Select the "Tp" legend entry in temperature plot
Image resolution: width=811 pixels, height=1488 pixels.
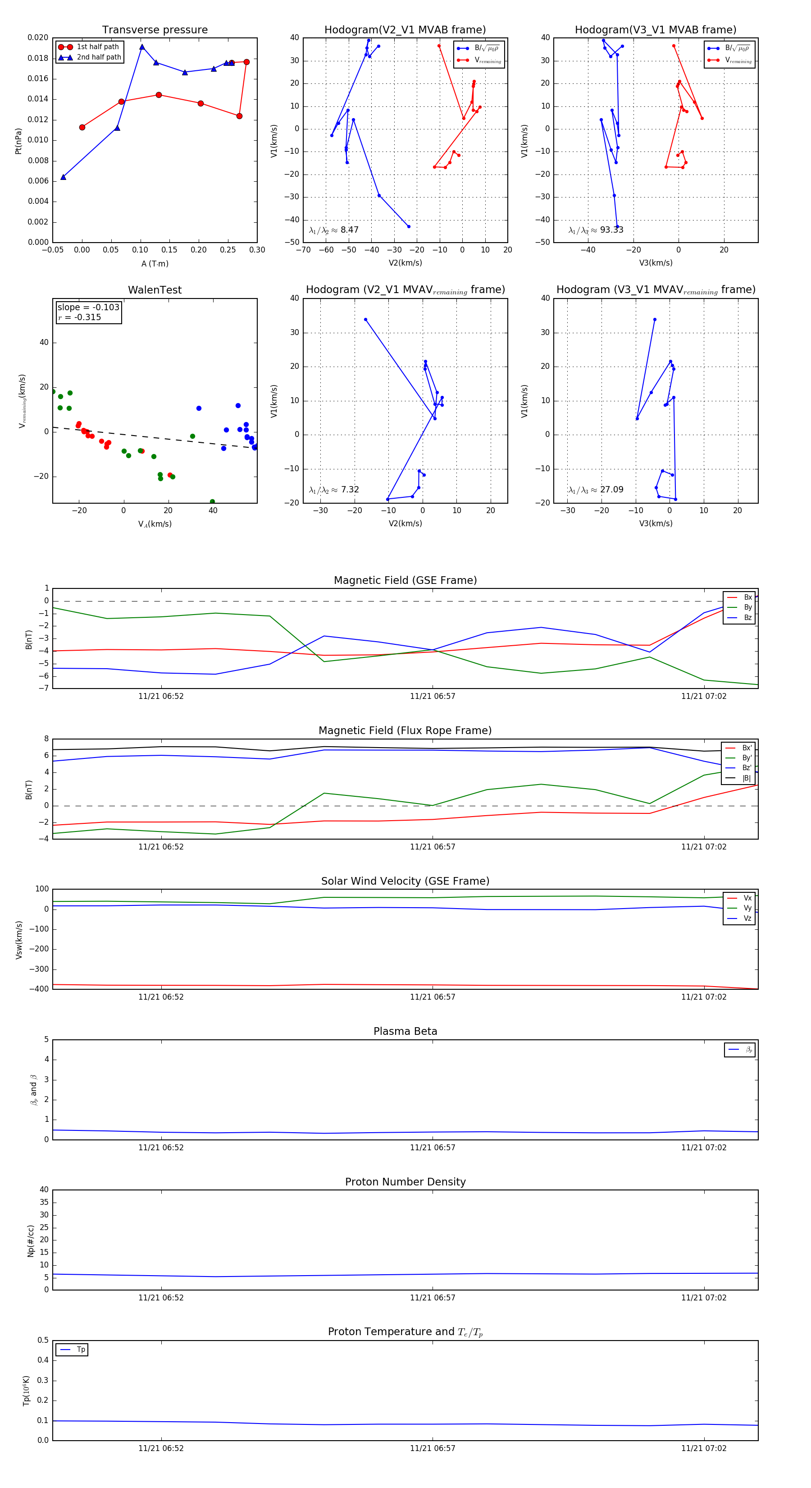coord(72,1350)
